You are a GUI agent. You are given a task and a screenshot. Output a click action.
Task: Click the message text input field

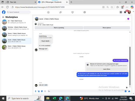point(86,91)
